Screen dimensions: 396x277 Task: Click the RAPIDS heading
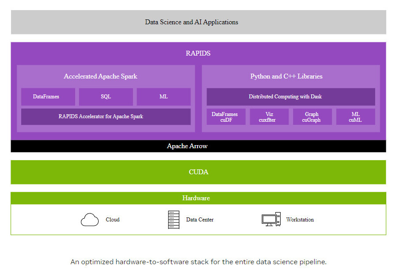pyautogui.click(x=198, y=53)
